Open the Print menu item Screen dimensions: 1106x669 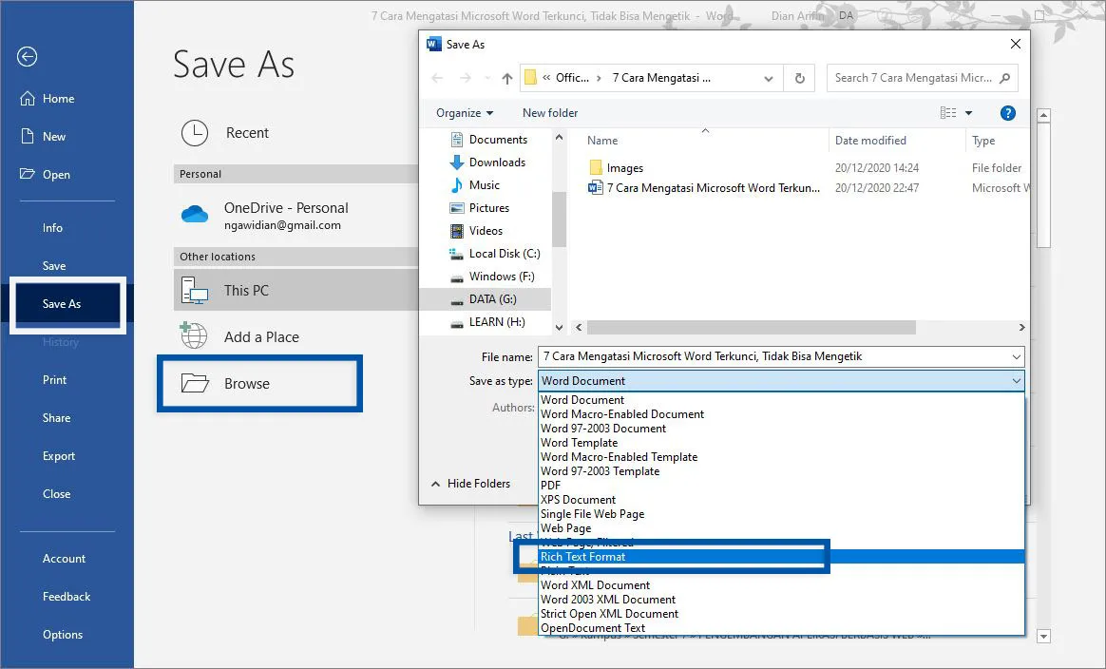pyautogui.click(x=54, y=379)
